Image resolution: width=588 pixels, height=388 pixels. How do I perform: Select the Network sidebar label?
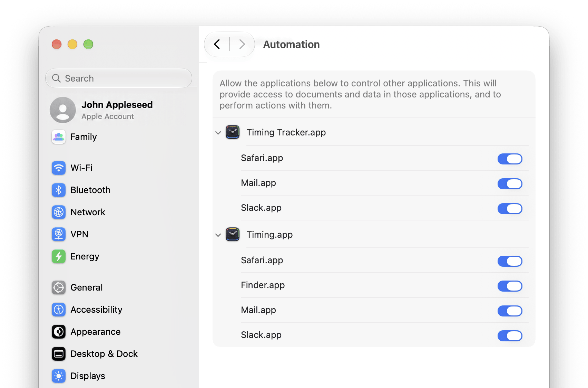click(x=88, y=212)
